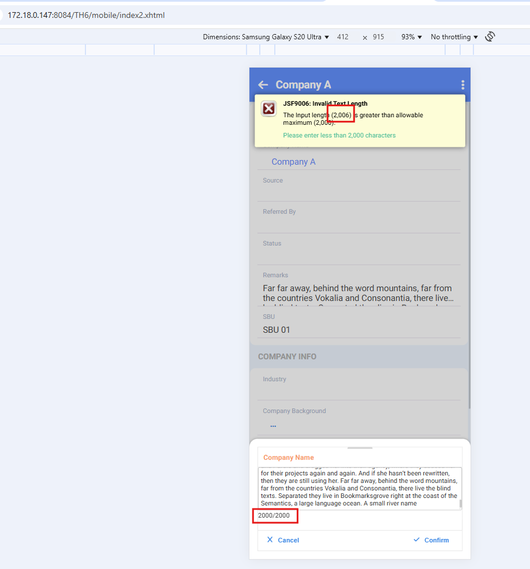530x569 pixels.
Task: Click the 2000/2000 character counter
Action: click(x=274, y=515)
